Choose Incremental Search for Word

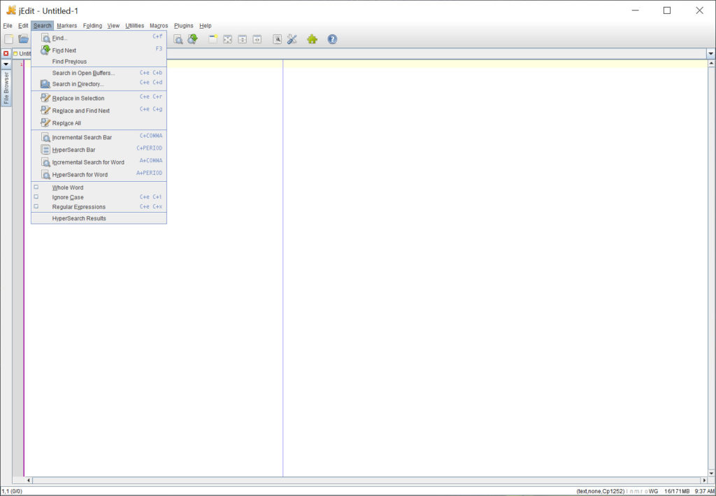(x=99, y=162)
